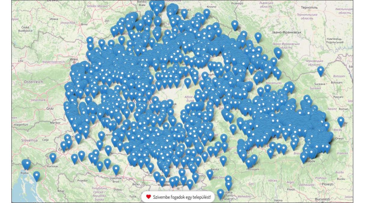365x203 pixels.
Task: Select the lone marker beside Bacău
Action: [x=341, y=121]
